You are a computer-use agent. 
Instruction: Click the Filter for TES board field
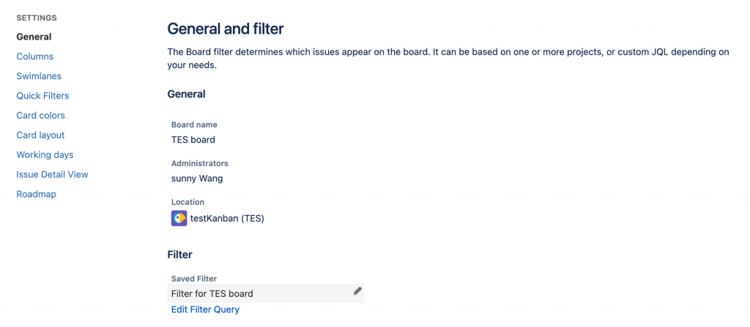pos(212,294)
